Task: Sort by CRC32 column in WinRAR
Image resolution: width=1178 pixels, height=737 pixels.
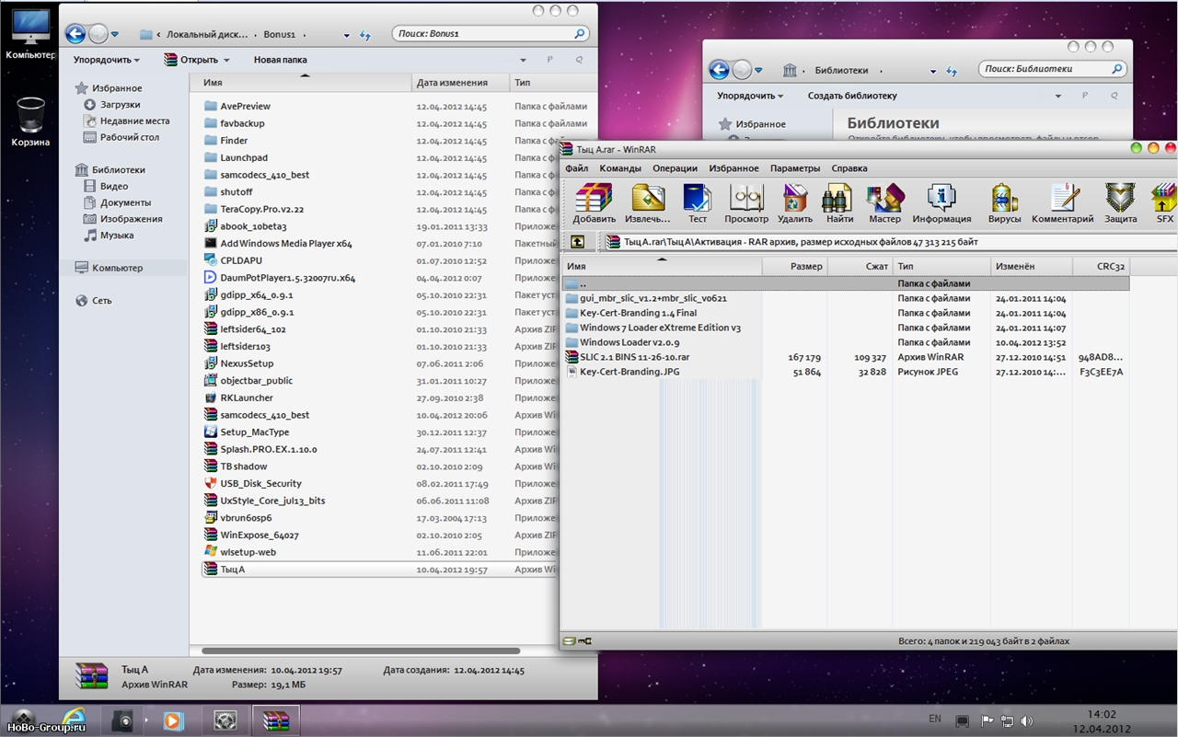Action: [1101, 266]
